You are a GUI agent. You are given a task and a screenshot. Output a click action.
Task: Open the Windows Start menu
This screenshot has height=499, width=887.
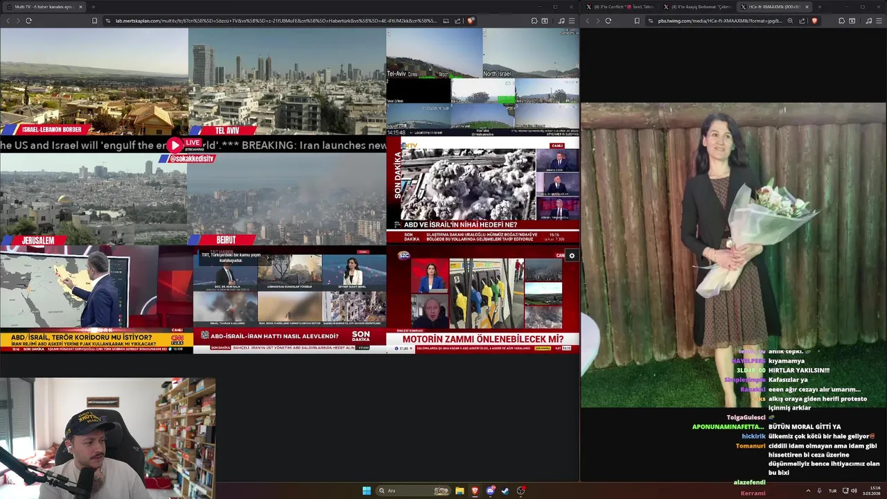click(x=367, y=491)
